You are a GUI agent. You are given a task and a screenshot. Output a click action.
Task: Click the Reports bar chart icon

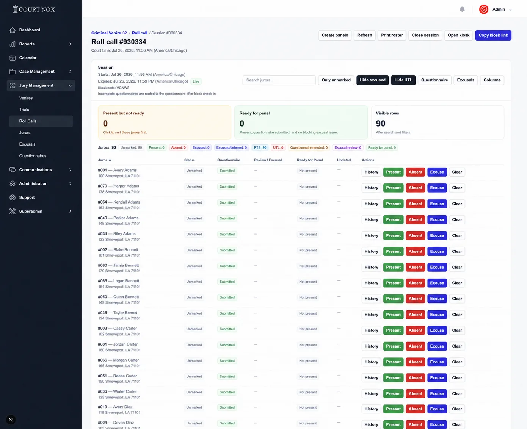(x=13, y=44)
